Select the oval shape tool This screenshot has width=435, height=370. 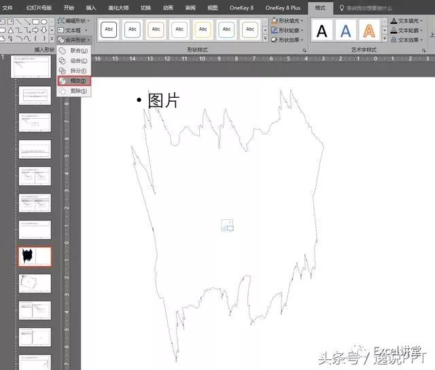pos(43,22)
